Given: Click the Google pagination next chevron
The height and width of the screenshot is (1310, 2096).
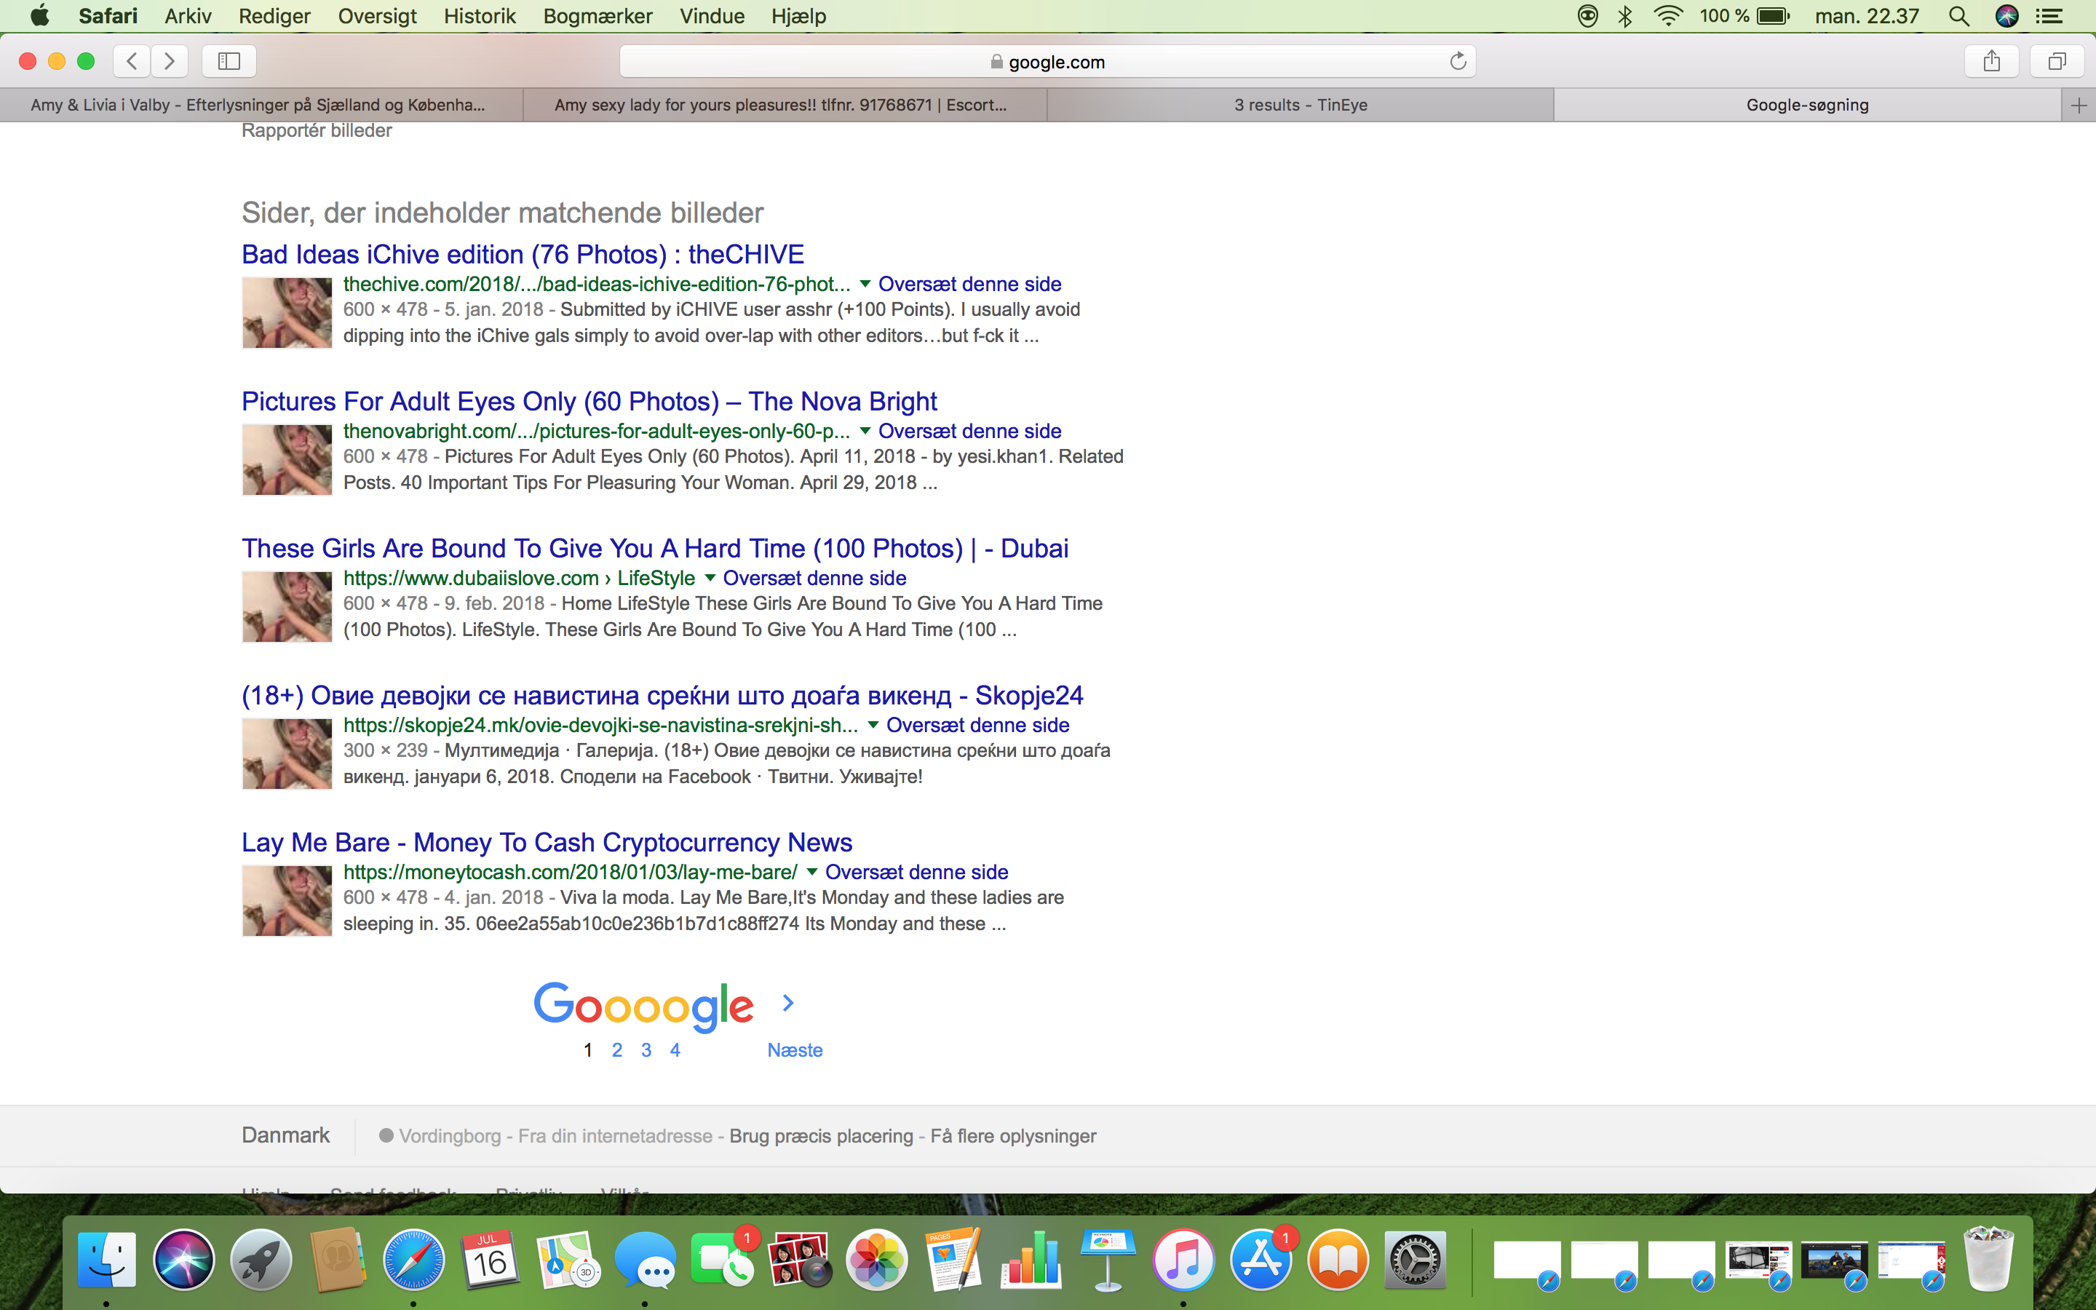Looking at the screenshot, I should pos(787,1002).
